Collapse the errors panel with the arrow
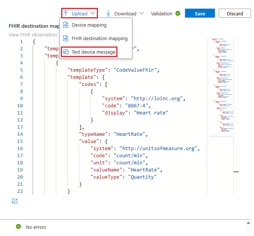The width and height of the screenshot is (254, 236). click(248, 223)
